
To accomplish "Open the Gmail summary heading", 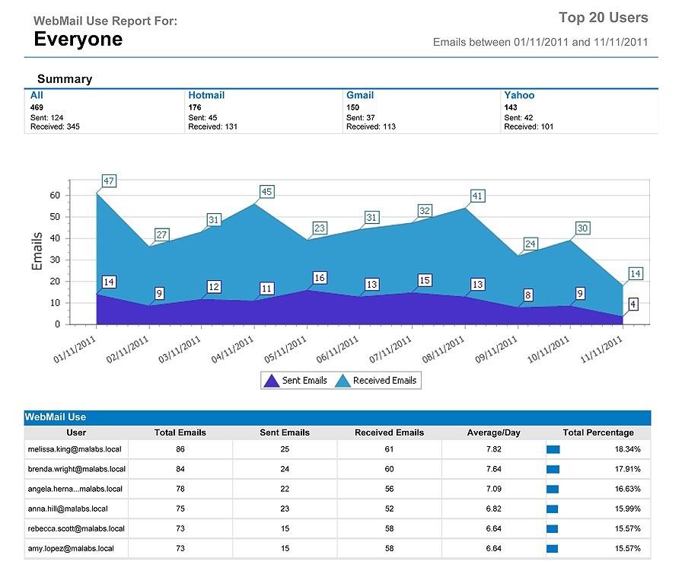I will pyautogui.click(x=360, y=95).
